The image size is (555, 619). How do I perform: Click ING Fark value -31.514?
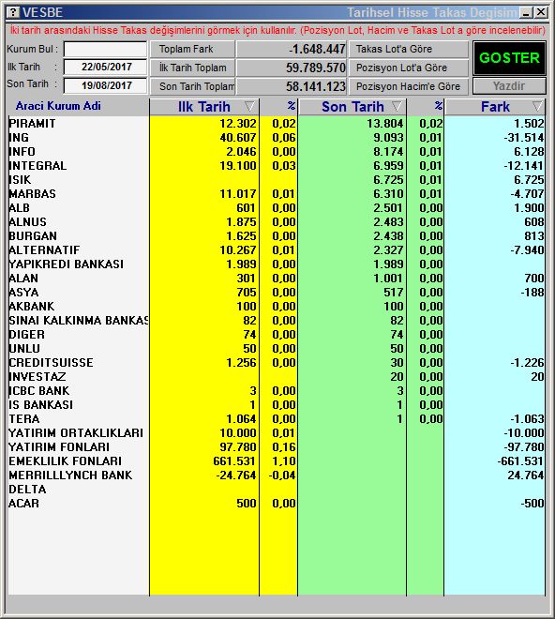point(523,137)
